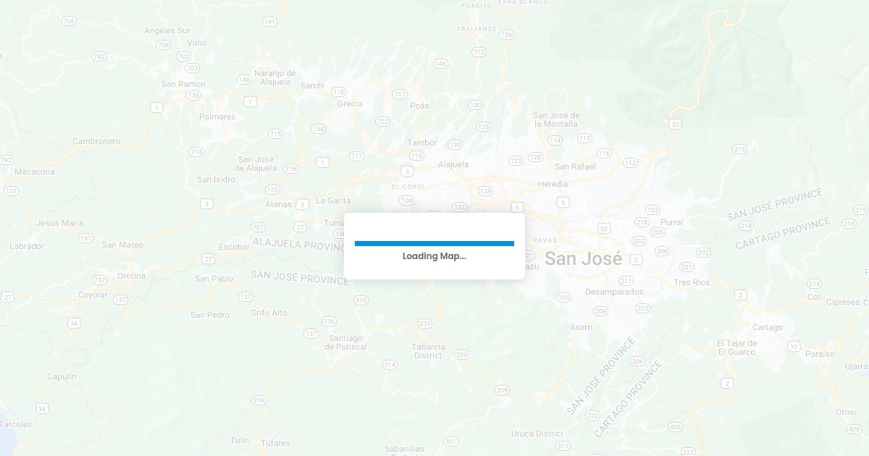This screenshot has height=456, width=869.
Task: Click the blue loading progress bar
Action: coord(434,243)
